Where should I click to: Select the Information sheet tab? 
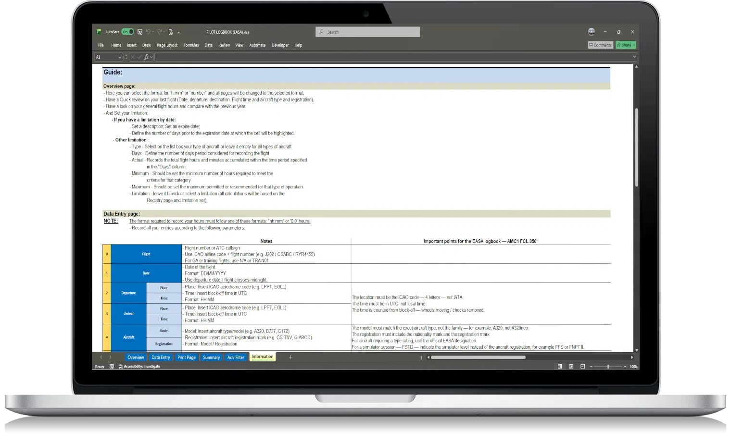[262, 357]
